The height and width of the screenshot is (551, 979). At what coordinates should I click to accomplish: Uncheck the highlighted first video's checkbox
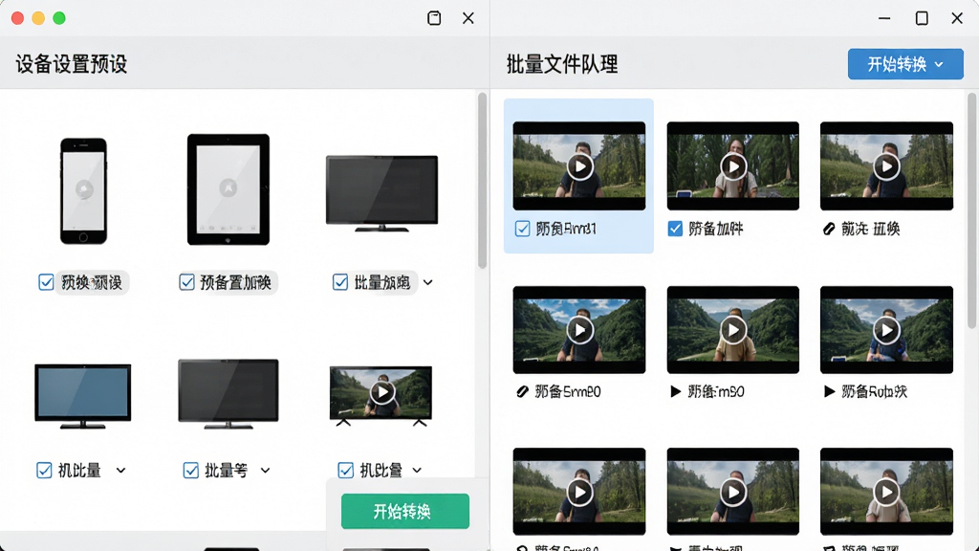[x=523, y=229]
